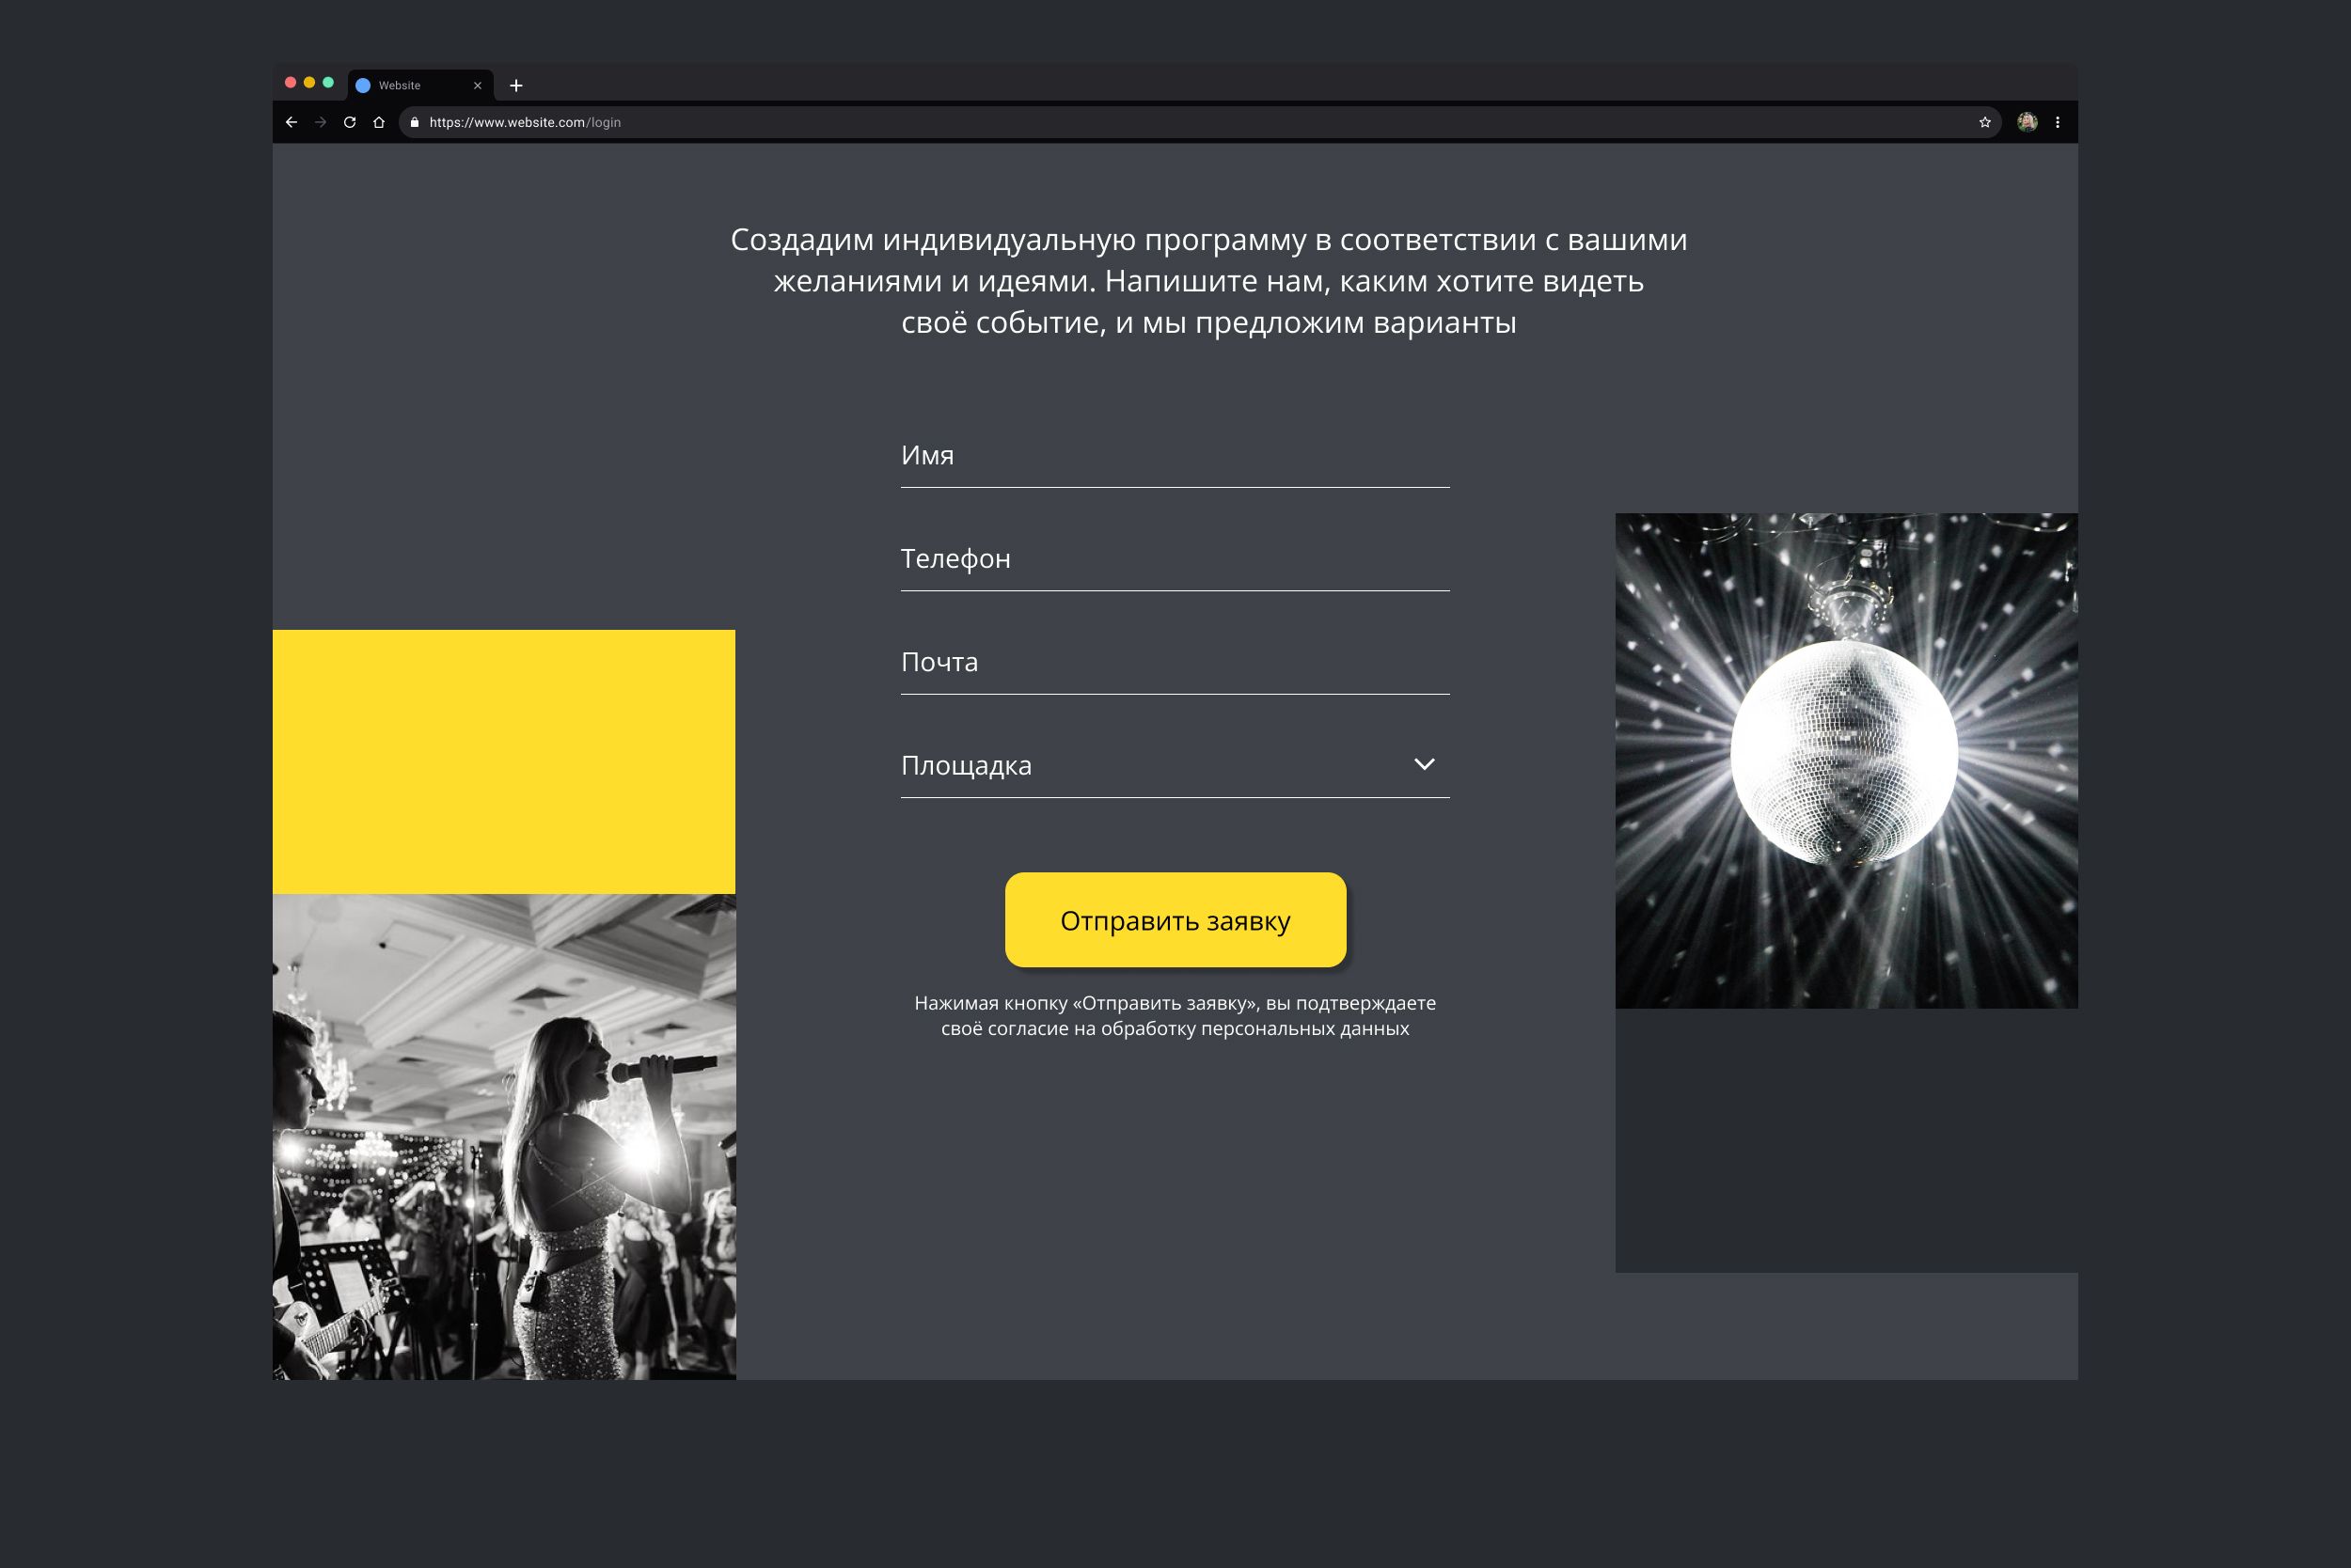Go to the browser home icon
2351x1568 pixels.
pos(378,122)
